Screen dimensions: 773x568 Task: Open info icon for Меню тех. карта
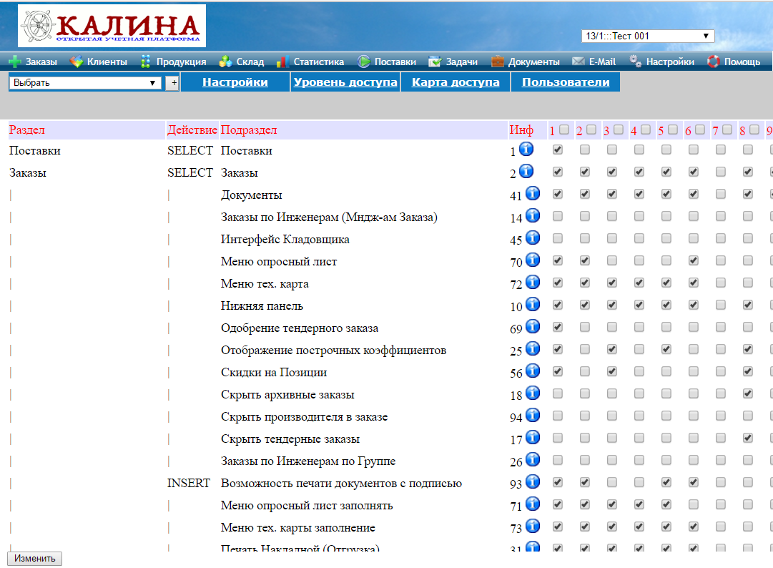pyautogui.click(x=533, y=282)
